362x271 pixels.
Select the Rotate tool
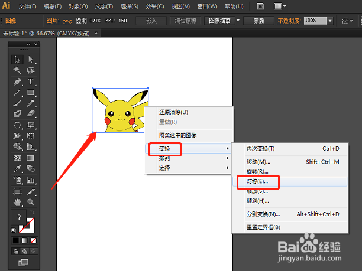pos(17,125)
